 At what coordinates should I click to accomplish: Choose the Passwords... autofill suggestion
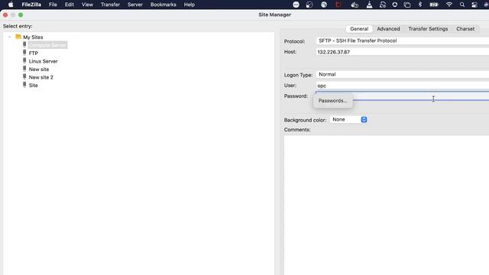click(333, 101)
